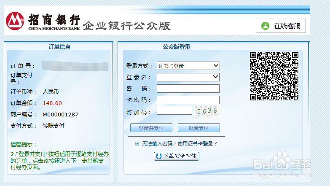The height and width of the screenshot is (186, 330).
Task: Open the 在线客服 online support button
Action: pyautogui.click(x=281, y=26)
